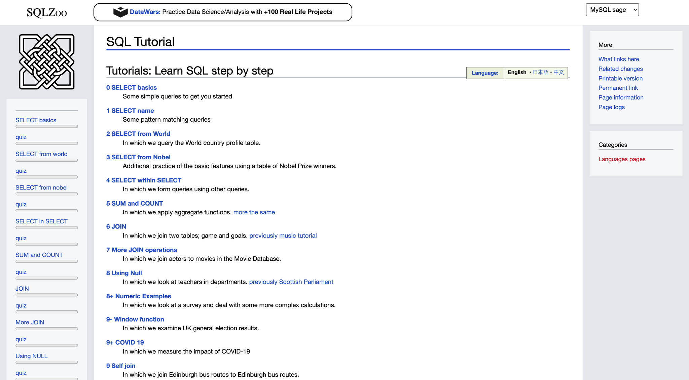
Task: Click the 'SQL Tutorial' page heading
Action: [x=140, y=42]
